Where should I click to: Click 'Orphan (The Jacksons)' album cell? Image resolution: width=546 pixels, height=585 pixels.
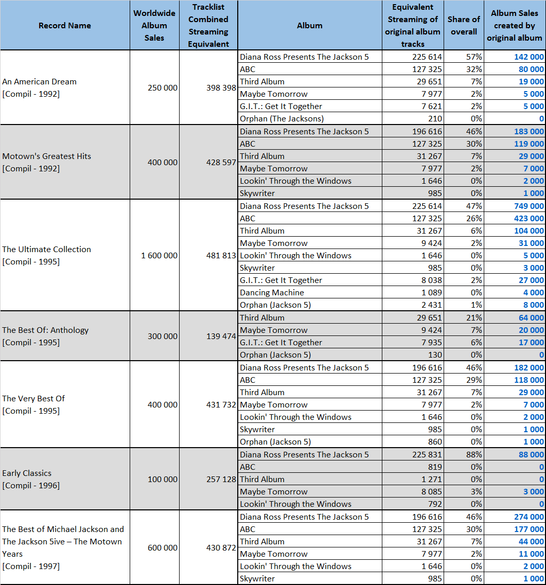tap(310, 119)
